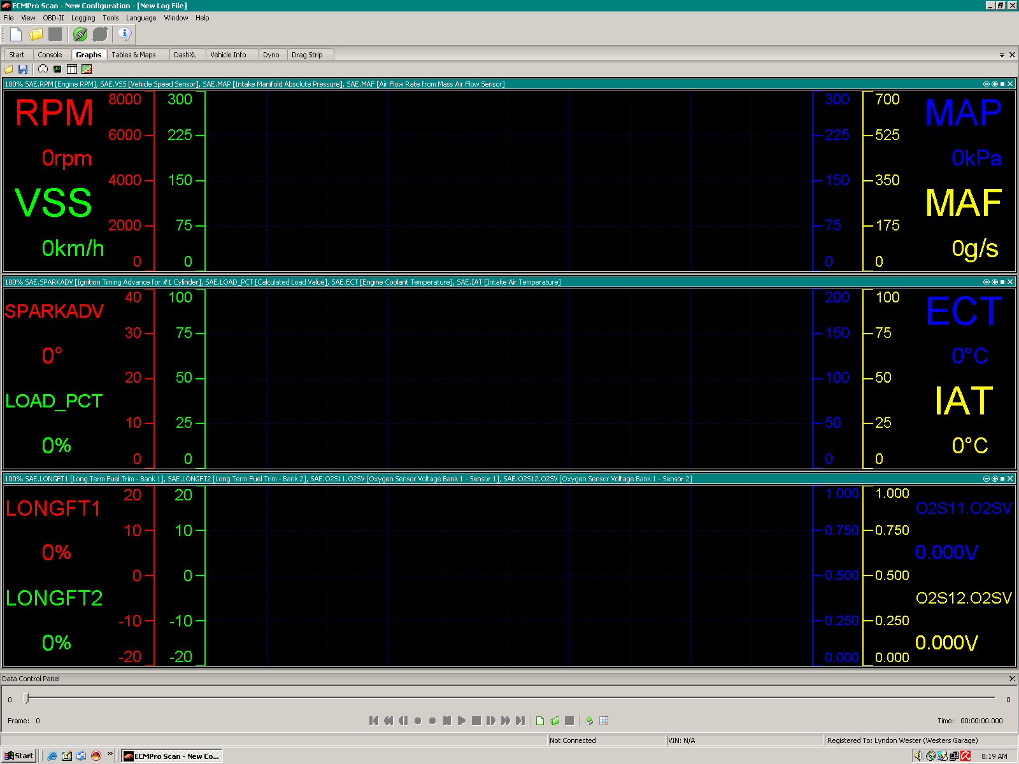Open the File menu
This screenshot has width=1019, height=764.
point(8,18)
